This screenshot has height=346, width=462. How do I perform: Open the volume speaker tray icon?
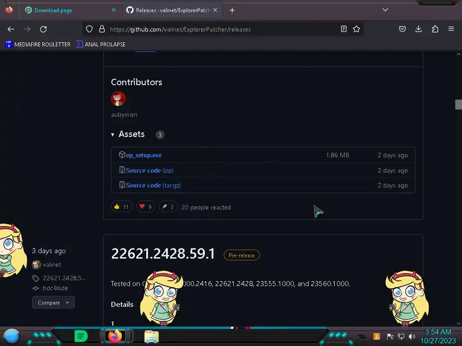(x=411, y=336)
